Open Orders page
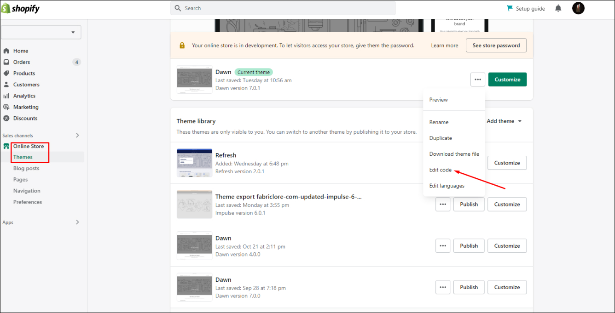 tap(22, 62)
